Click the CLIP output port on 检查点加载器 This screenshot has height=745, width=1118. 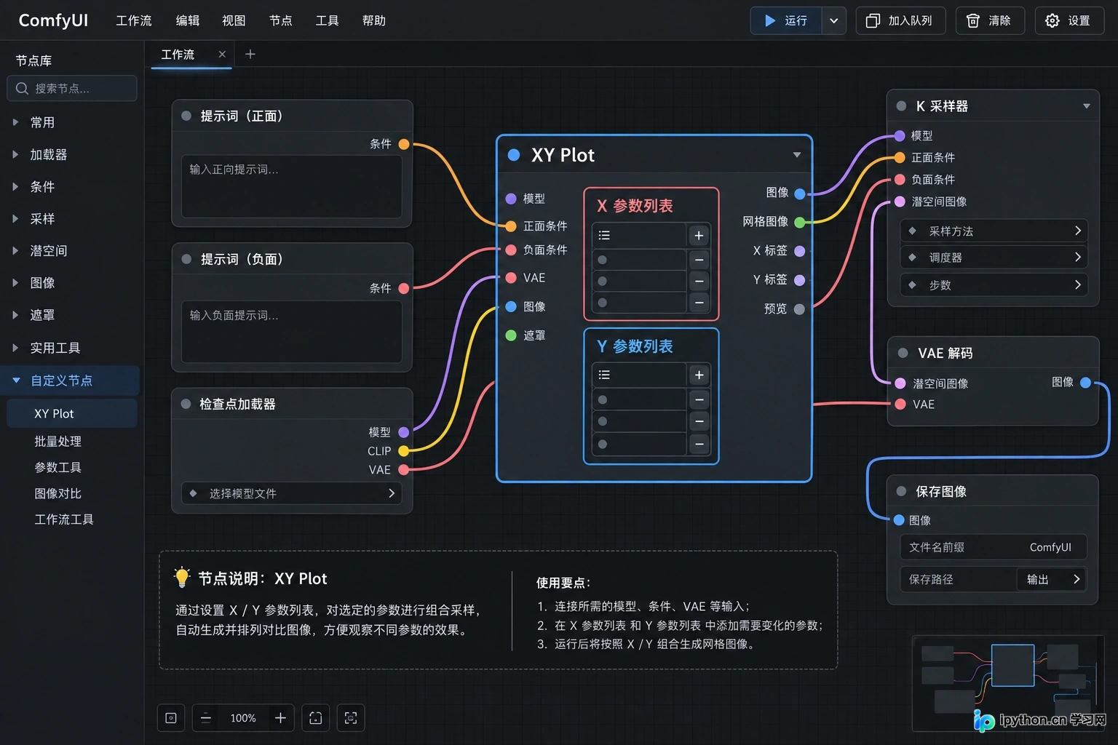[403, 451]
